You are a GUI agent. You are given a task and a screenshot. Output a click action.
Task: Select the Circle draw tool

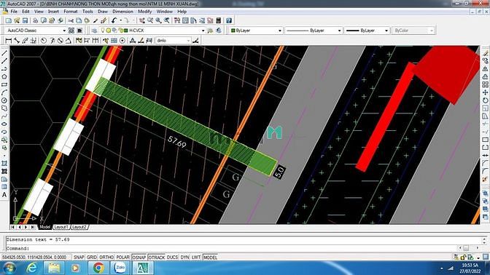point(4,100)
